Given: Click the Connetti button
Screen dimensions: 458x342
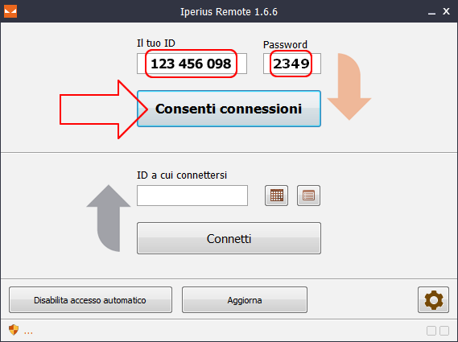Looking at the screenshot, I should [x=229, y=238].
